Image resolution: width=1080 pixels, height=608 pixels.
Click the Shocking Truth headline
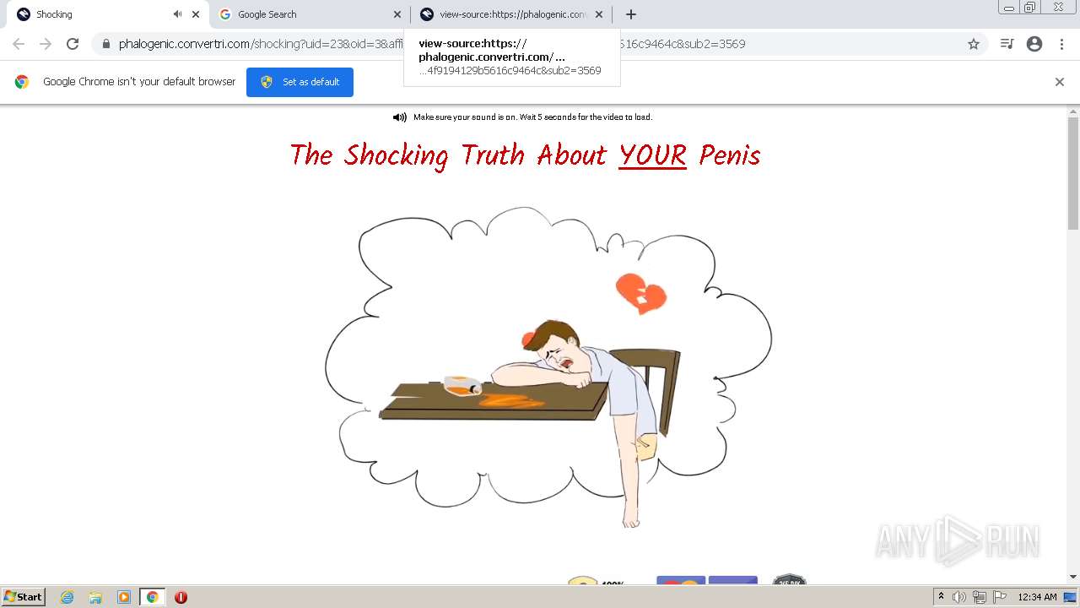click(525, 155)
